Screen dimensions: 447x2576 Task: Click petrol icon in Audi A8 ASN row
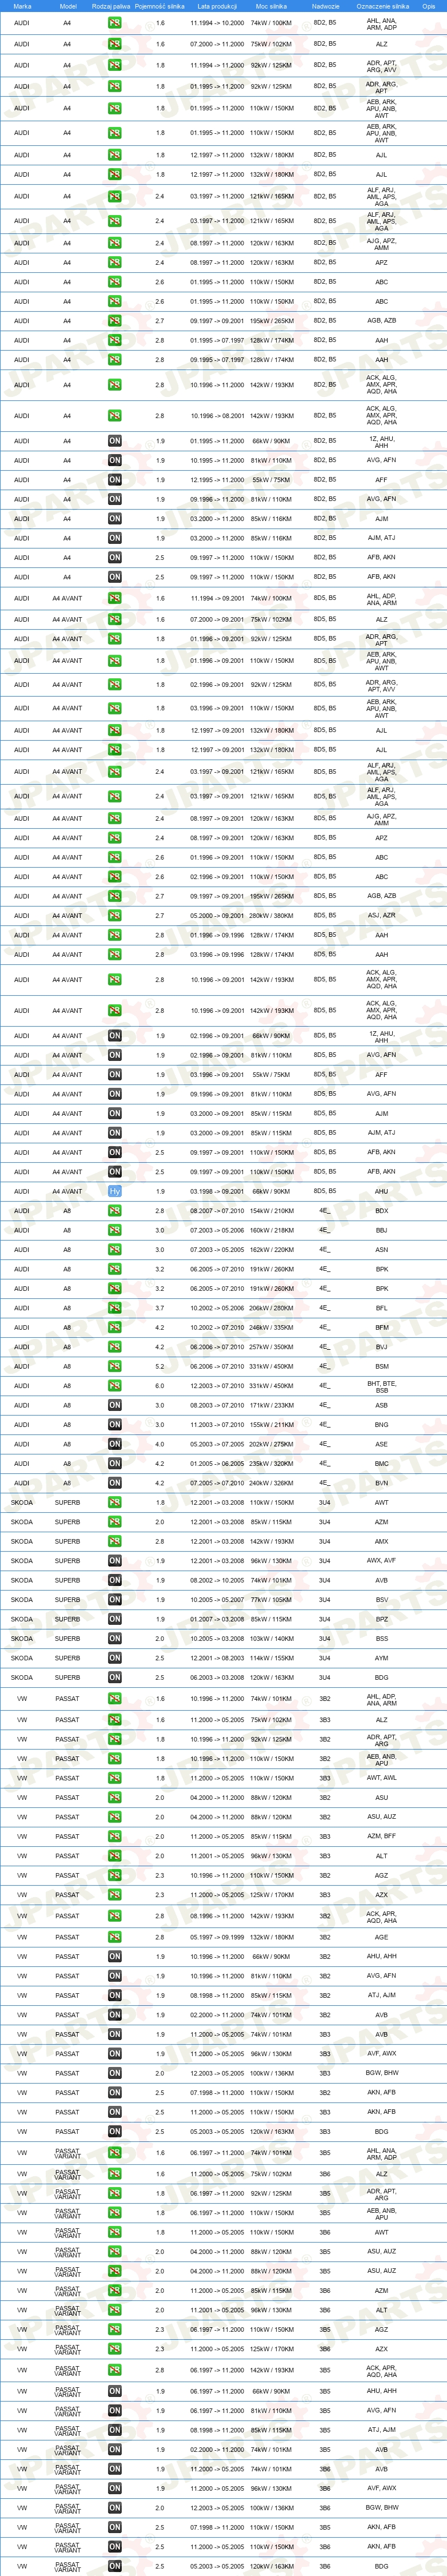pyautogui.click(x=115, y=1250)
